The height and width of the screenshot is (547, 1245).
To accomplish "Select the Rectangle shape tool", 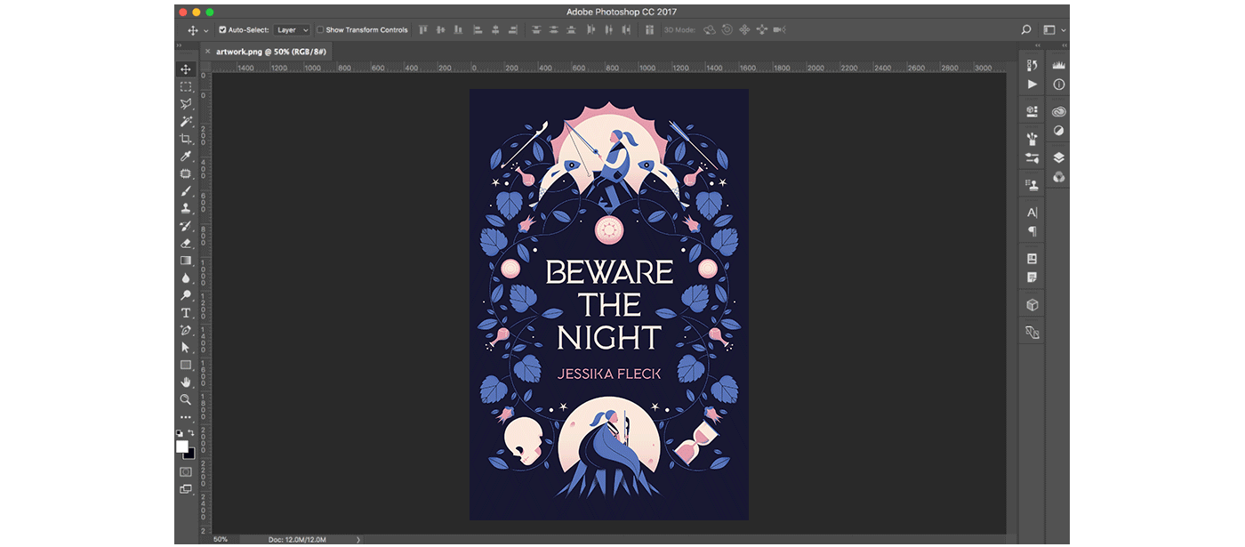I will point(186,365).
